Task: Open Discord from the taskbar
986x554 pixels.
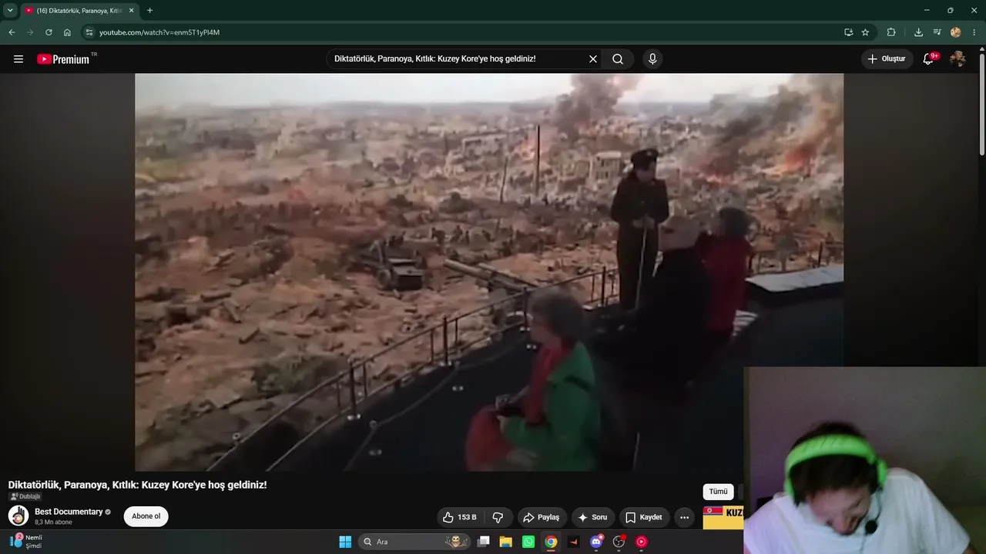Action: coord(595,542)
